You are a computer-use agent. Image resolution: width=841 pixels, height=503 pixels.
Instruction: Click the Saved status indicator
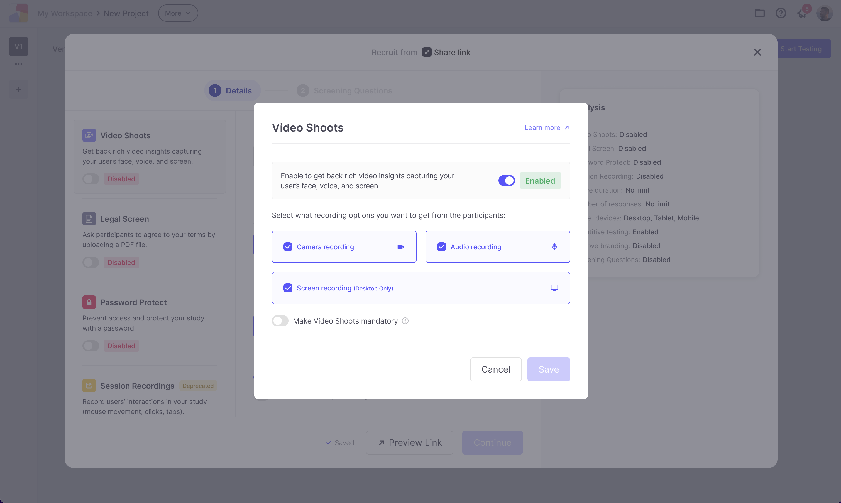(x=339, y=443)
